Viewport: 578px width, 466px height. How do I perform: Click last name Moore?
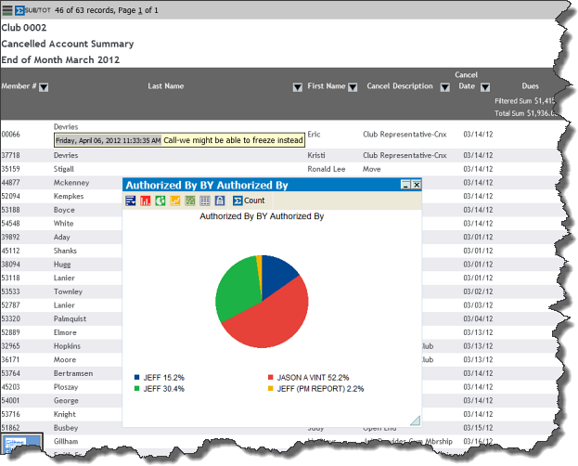[65, 360]
